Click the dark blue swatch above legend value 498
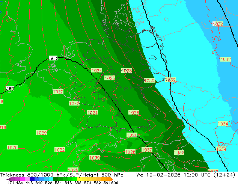Image resolution: width=238 pixels, height=184 pixels. tap(32, 179)
